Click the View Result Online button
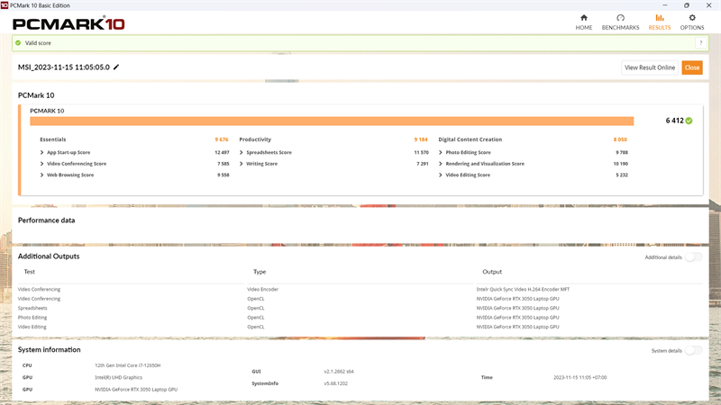This screenshot has height=405, width=721. pyautogui.click(x=649, y=67)
